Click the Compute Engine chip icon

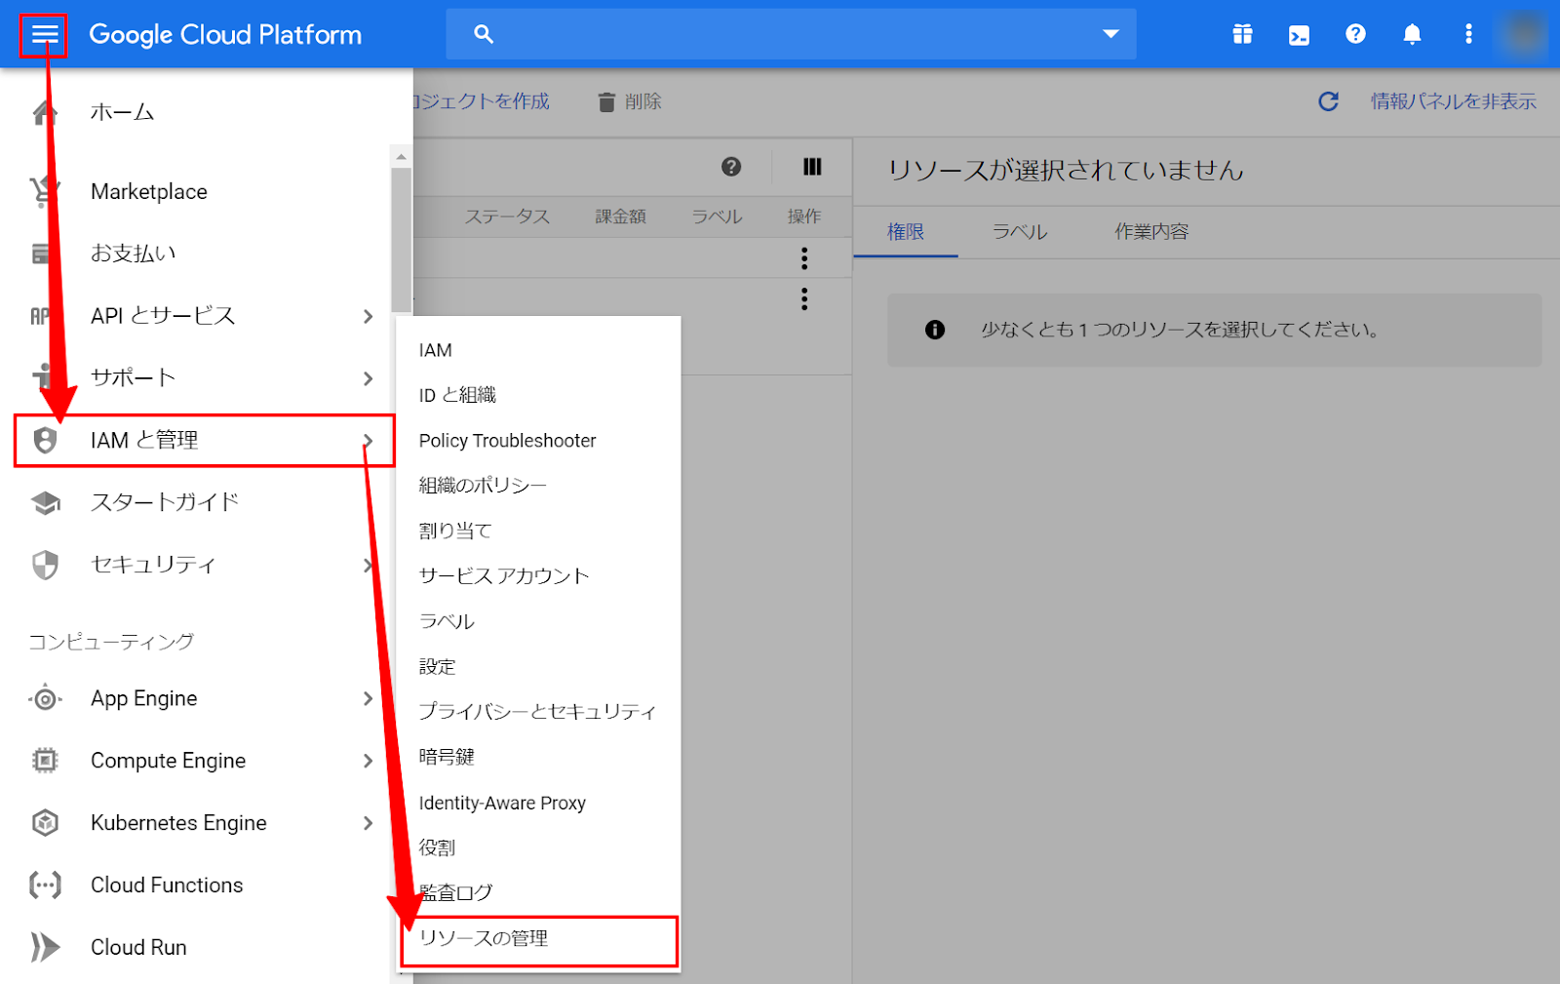pos(45,761)
